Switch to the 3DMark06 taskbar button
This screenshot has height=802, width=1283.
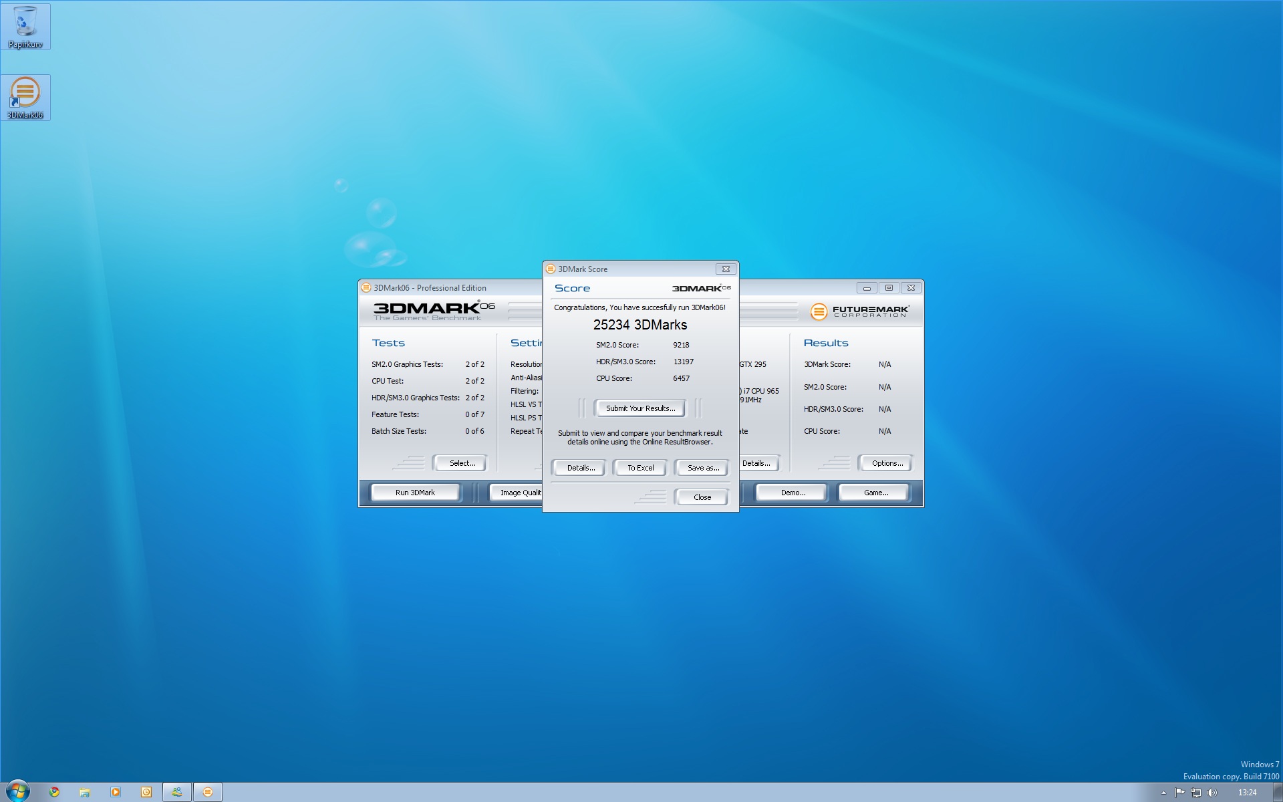click(208, 792)
